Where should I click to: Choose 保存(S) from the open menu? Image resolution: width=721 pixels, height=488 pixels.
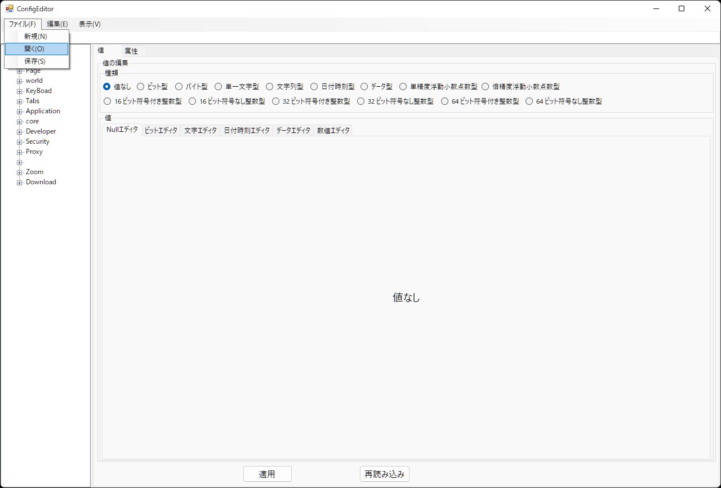tap(35, 61)
